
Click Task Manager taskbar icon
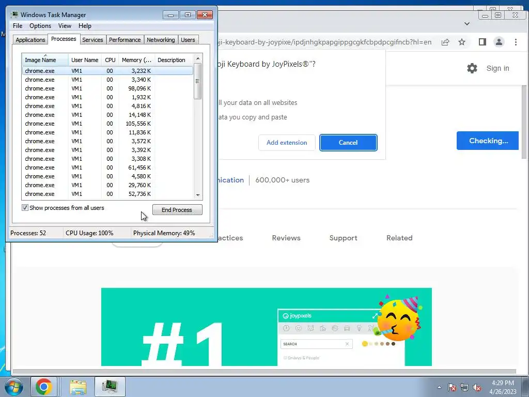110,387
